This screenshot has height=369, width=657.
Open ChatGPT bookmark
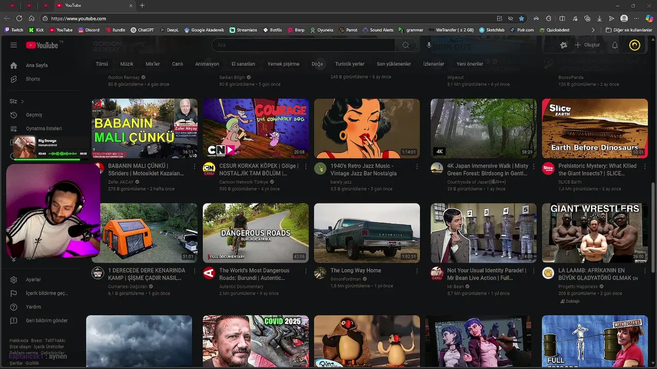142,30
